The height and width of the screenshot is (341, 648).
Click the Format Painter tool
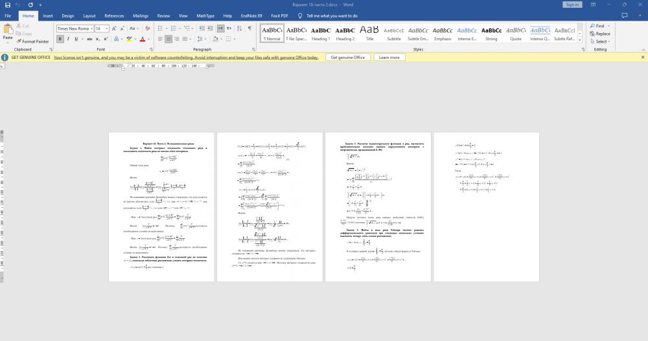pos(32,41)
